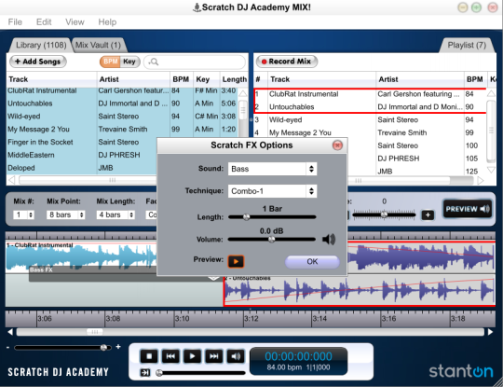503x387 pixels.
Task: Select the Playlist (7) tab
Action: 467,46
